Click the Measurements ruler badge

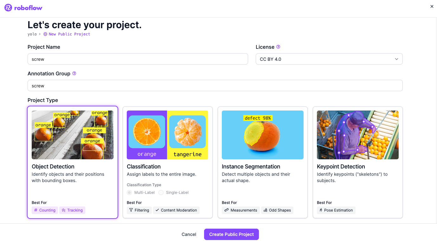tap(241, 210)
